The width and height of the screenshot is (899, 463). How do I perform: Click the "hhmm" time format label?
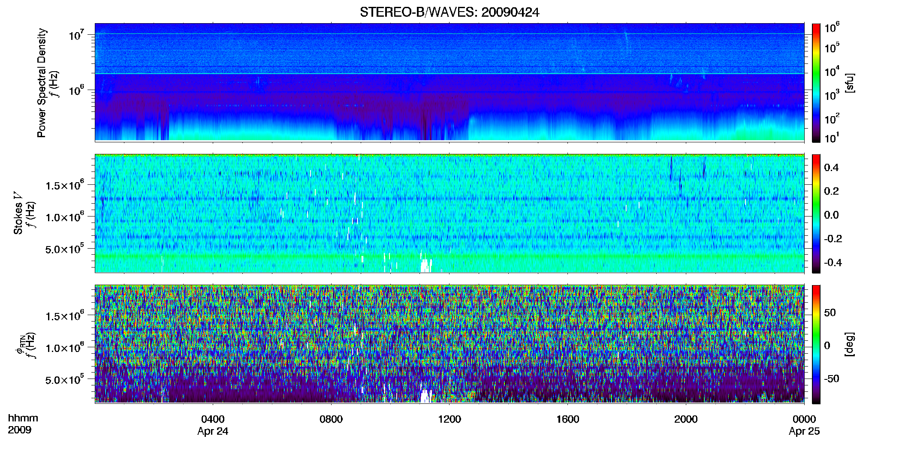(23, 418)
